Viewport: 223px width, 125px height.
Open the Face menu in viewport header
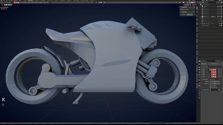[44, 2]
